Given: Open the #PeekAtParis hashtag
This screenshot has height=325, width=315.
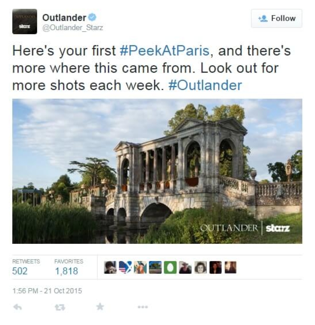Looking at the screenshot, I should point(165,51).
